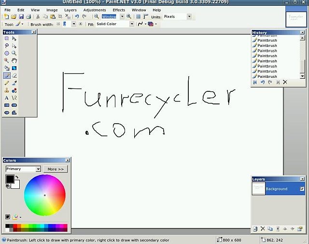Open the Primary color selector dropdown

click(x=38, y=169)
